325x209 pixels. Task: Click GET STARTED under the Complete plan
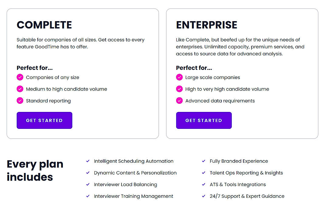click(44, 120)
